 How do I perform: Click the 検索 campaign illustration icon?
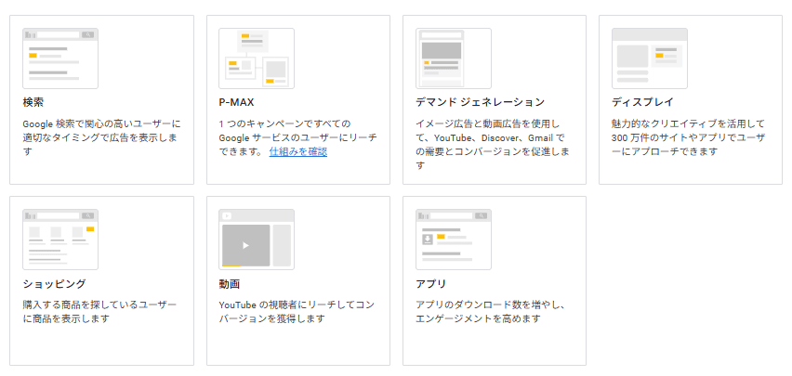60,58
